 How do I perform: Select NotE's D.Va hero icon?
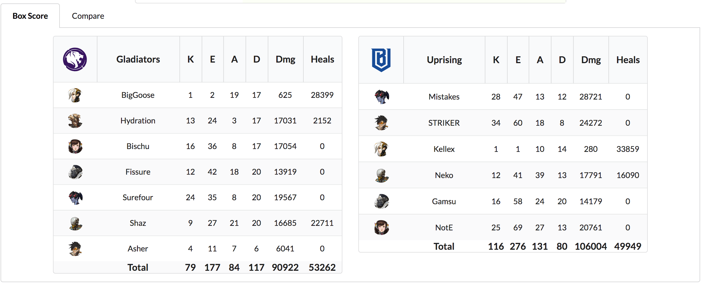click(381, 228)
